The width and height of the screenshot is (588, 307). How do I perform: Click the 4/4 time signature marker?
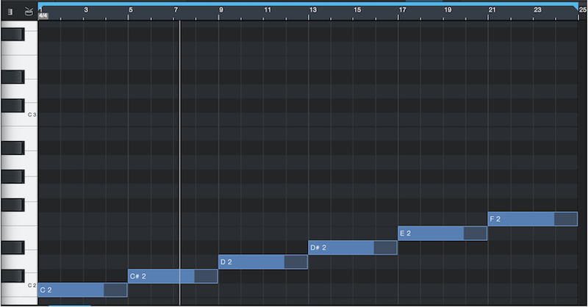click(x=43, y=15)
